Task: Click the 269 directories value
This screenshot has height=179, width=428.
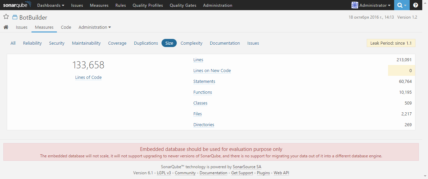Action: [x=408, y=125]
